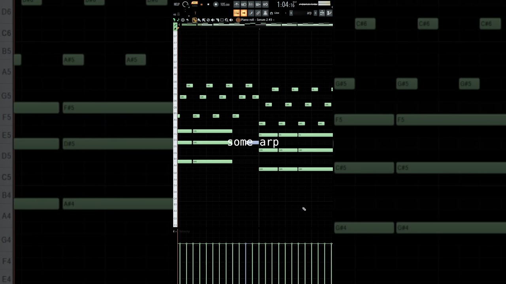Pick the Zoom magnifier tool

[x=227, y=20]
